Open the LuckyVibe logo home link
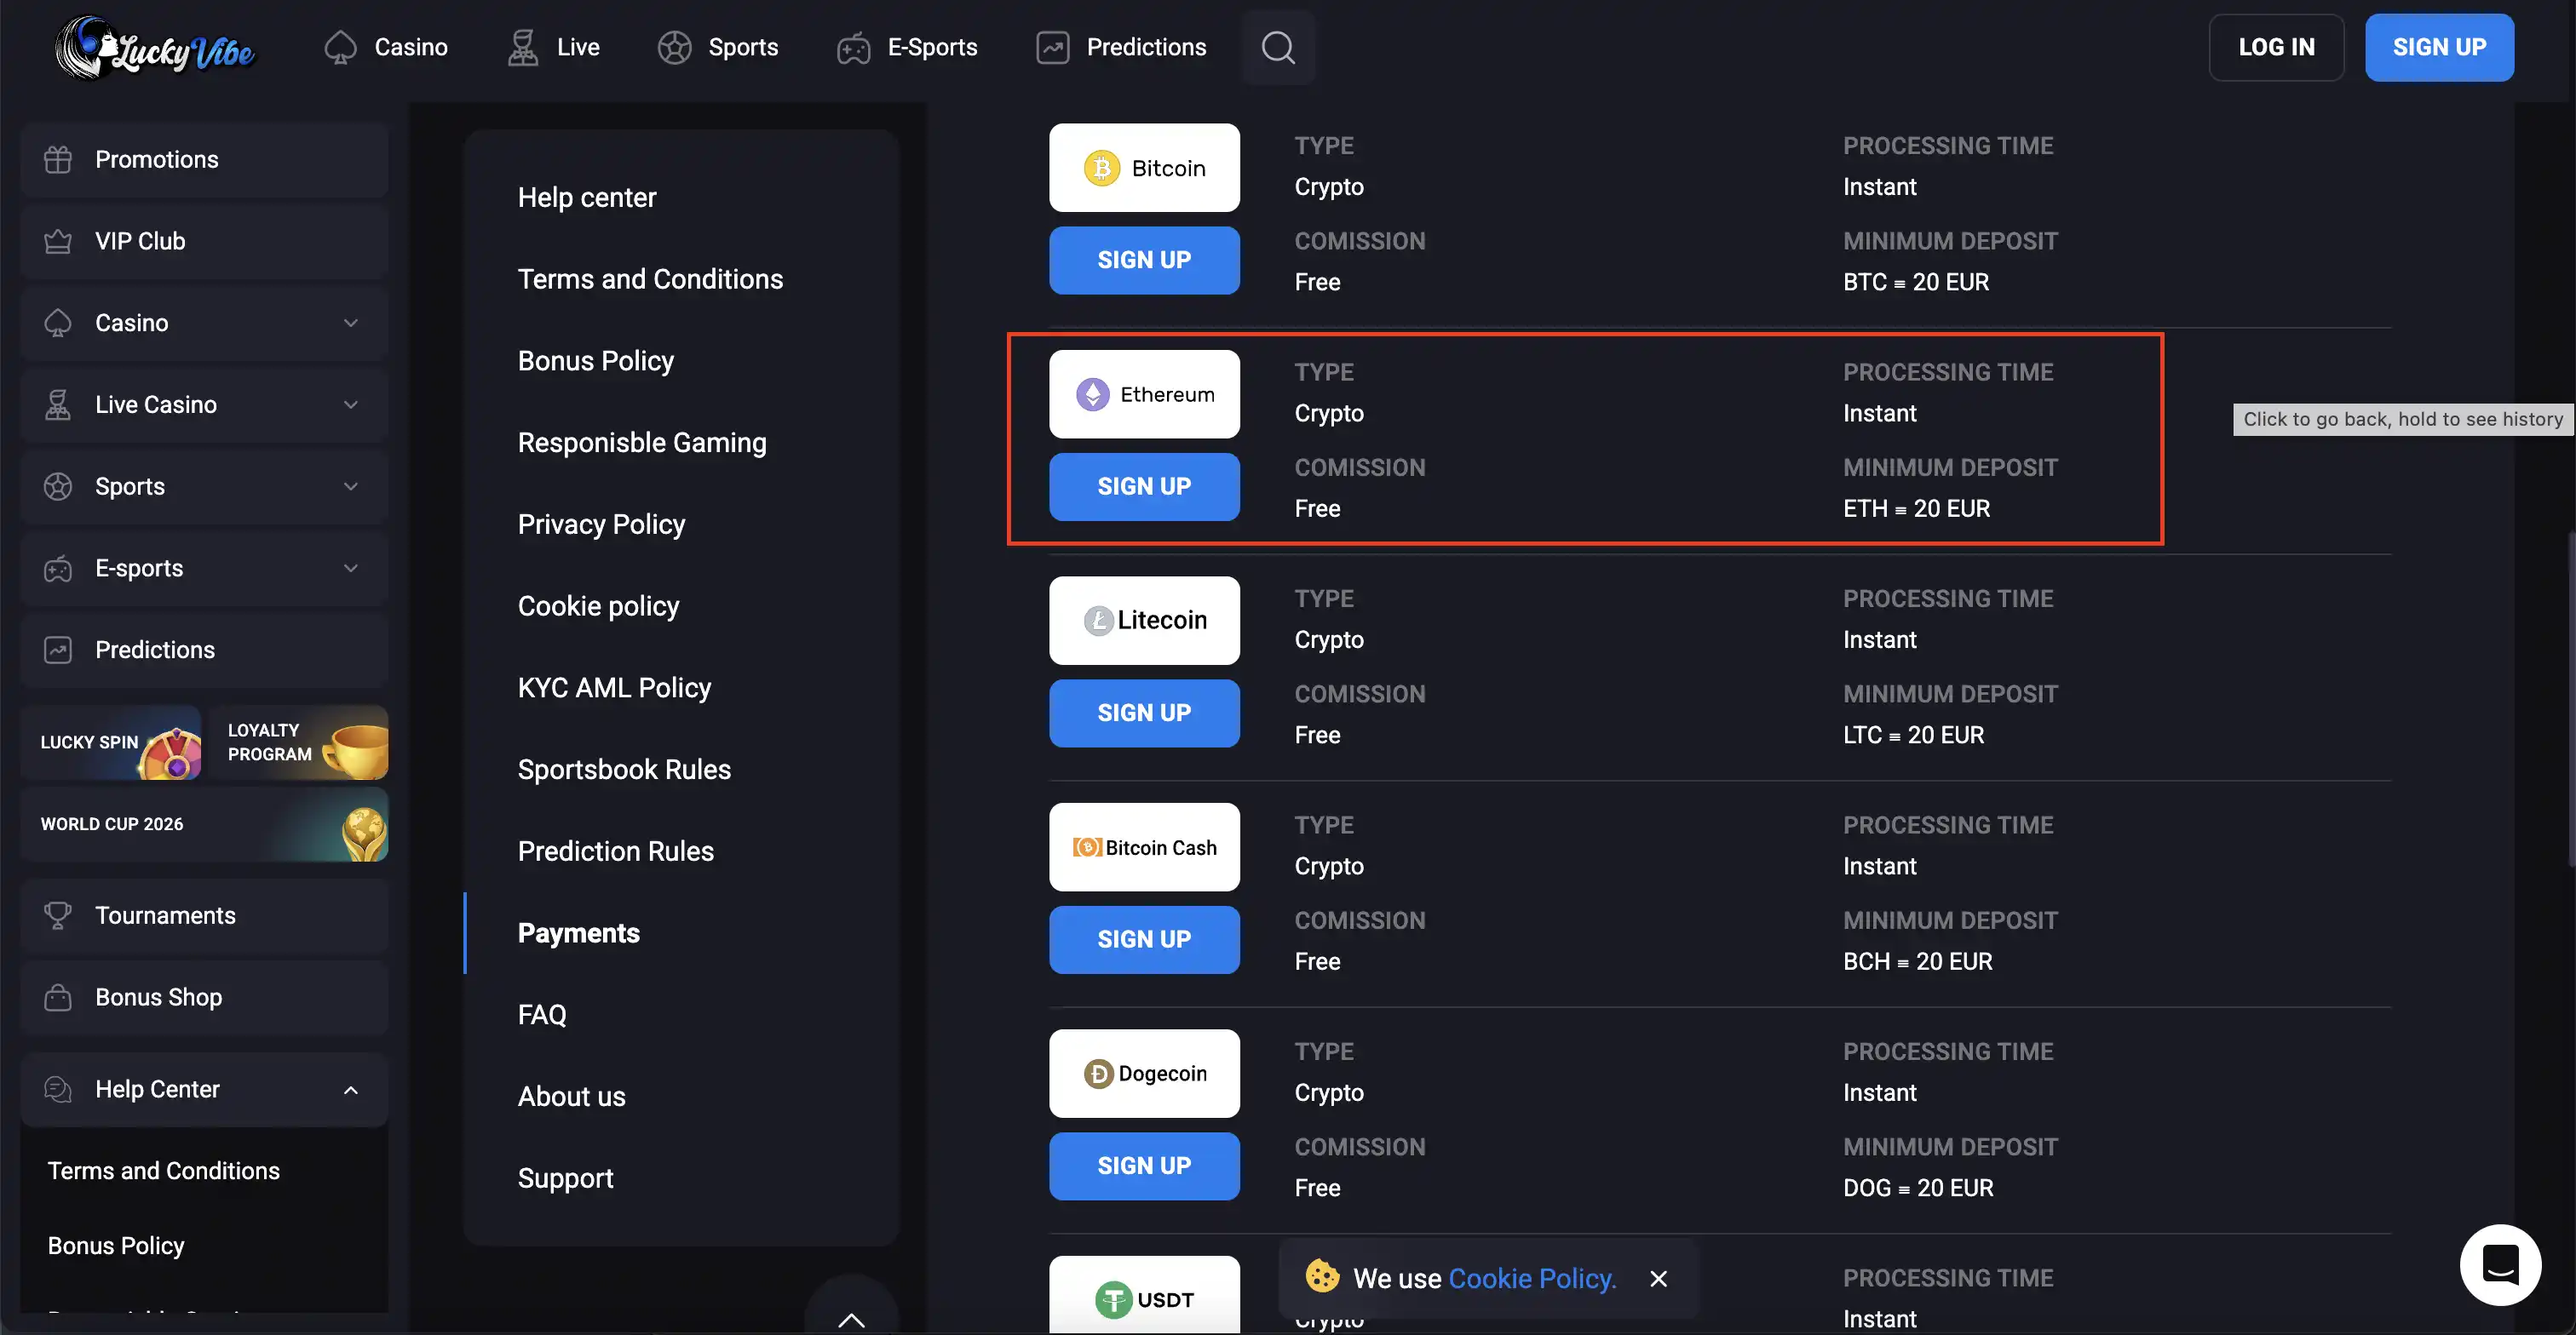The width and height of the screenshot is (2576, 1335). (155, 47)
